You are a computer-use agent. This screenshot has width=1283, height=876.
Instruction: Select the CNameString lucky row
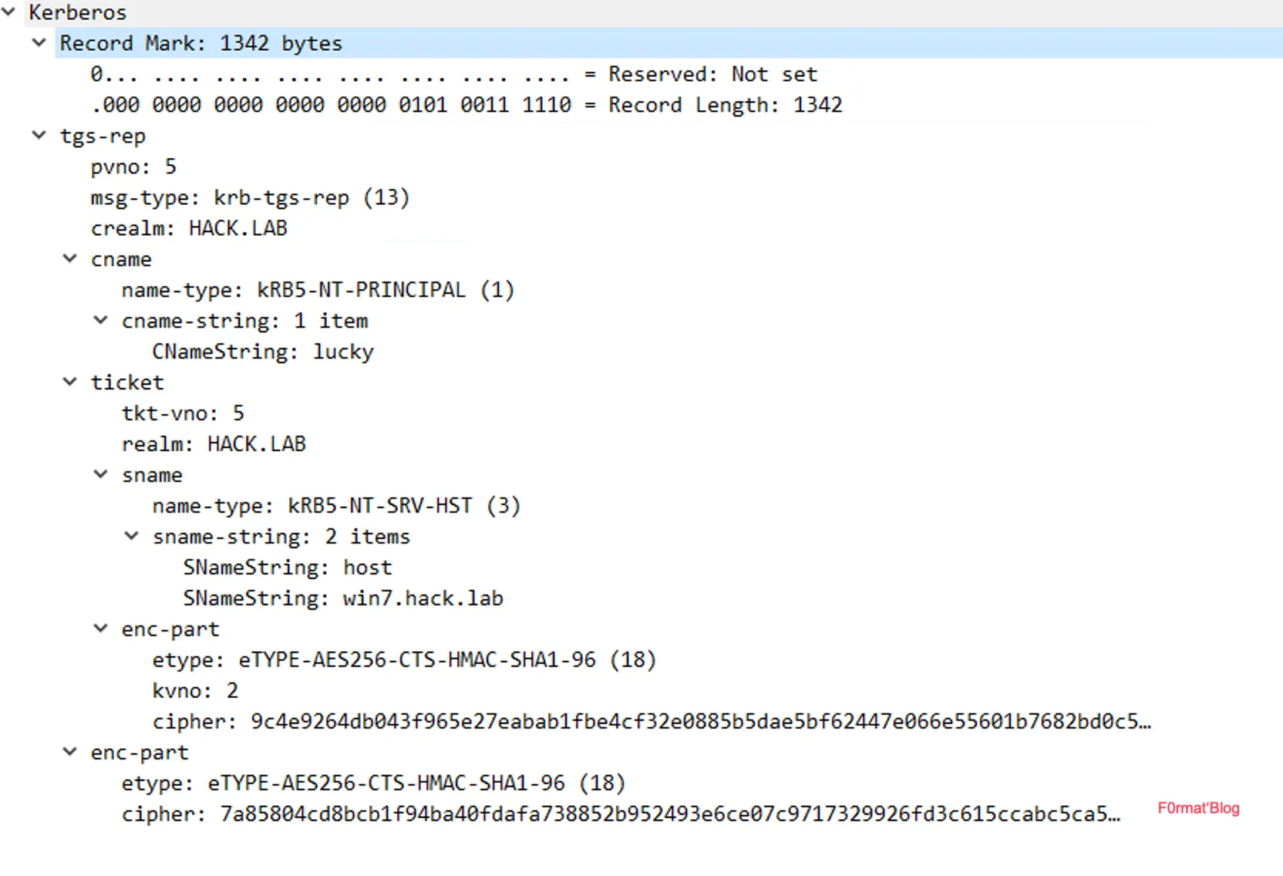263,352
